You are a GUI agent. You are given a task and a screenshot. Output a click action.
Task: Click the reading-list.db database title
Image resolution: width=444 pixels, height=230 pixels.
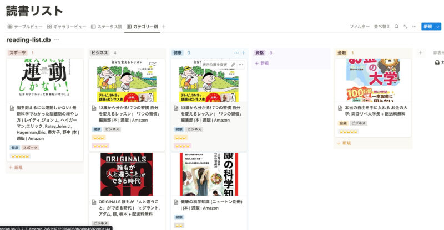29,40
